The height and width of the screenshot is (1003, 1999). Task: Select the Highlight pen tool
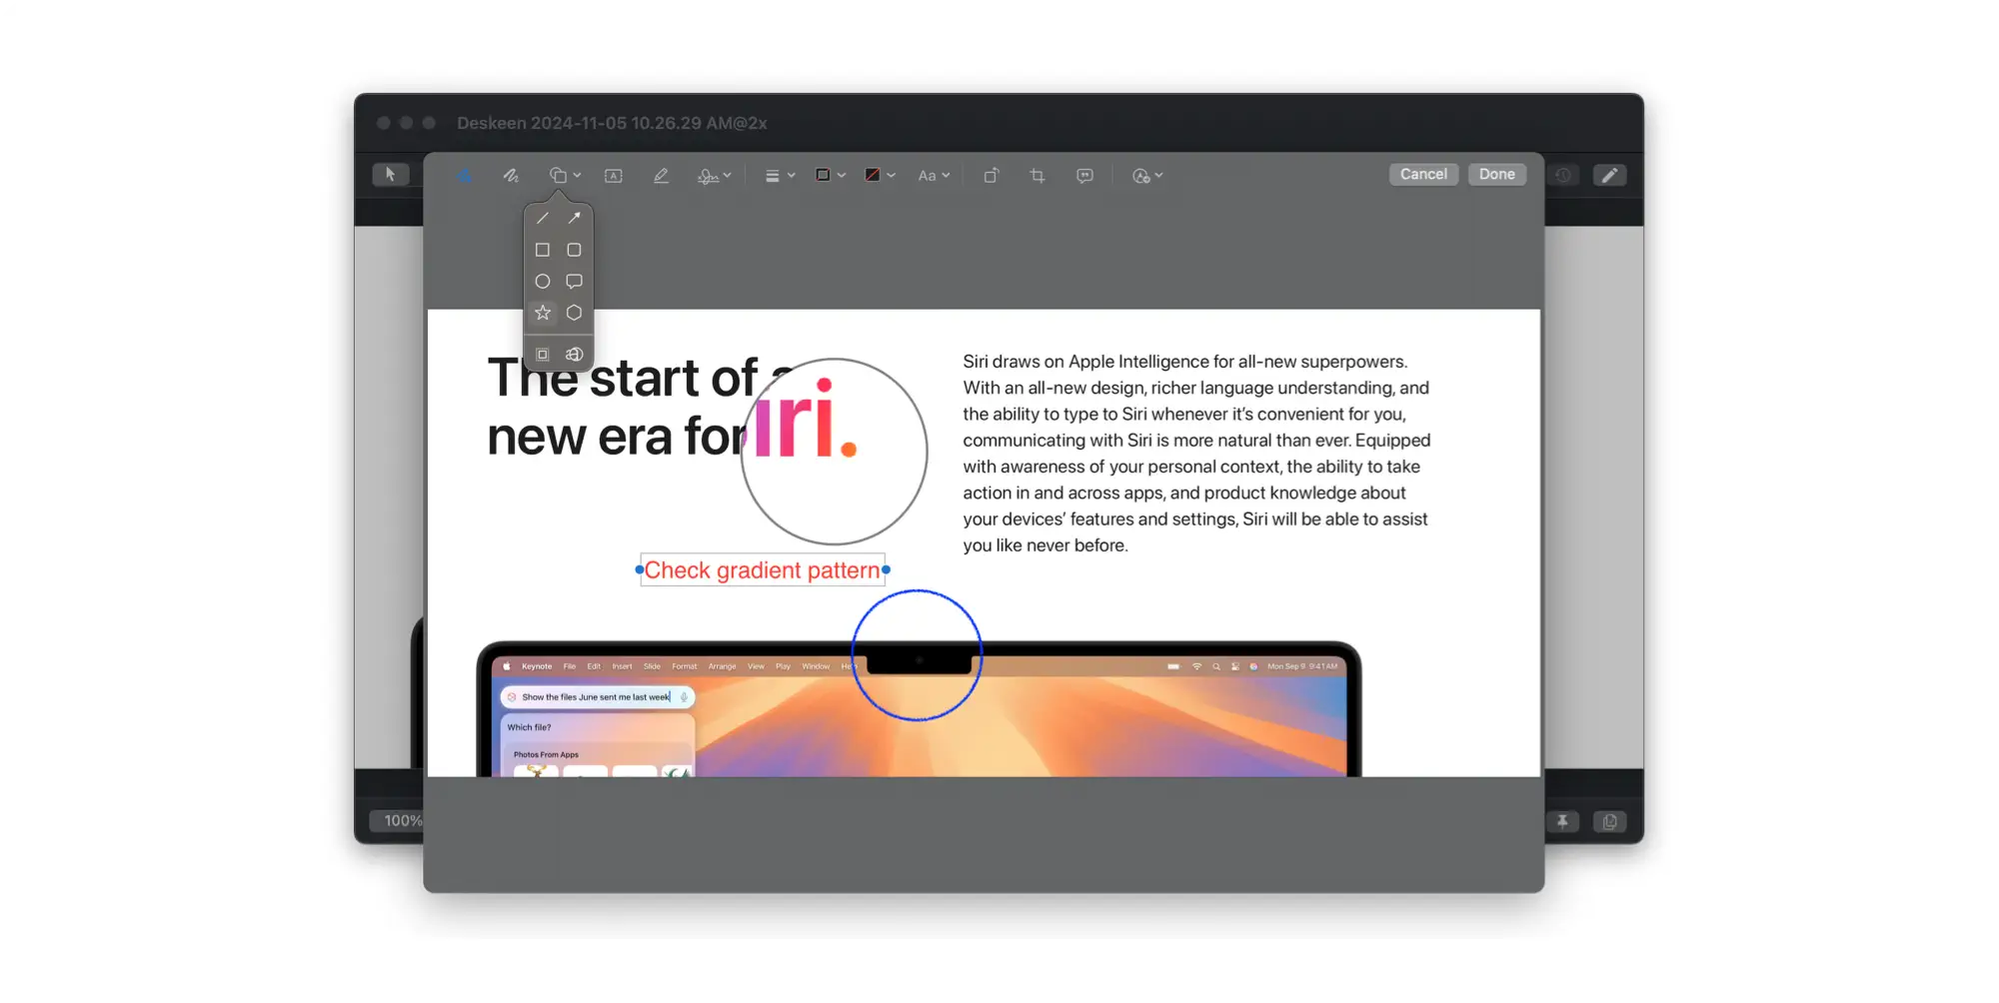tap(661, 176)
